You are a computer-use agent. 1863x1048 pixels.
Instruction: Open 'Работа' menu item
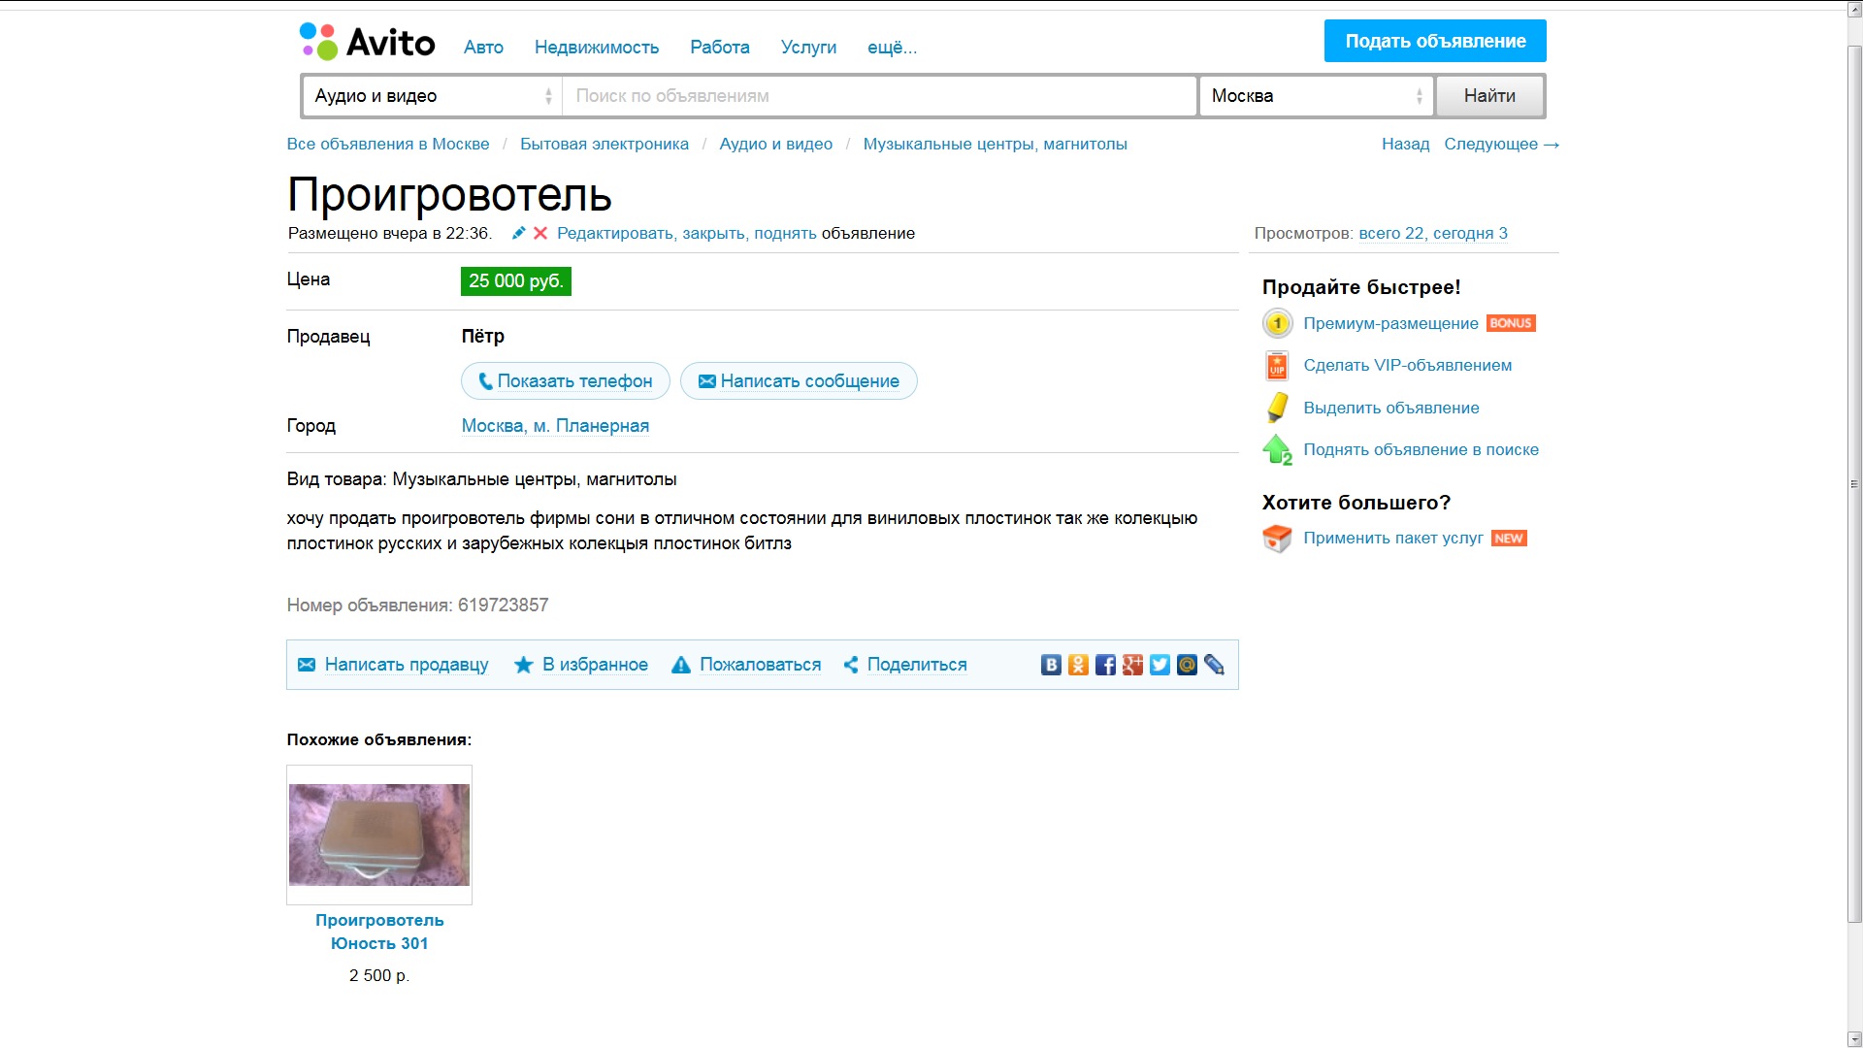tap(720, 48)
